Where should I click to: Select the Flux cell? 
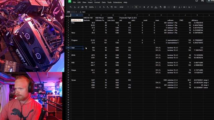click(x=77, y=23)
